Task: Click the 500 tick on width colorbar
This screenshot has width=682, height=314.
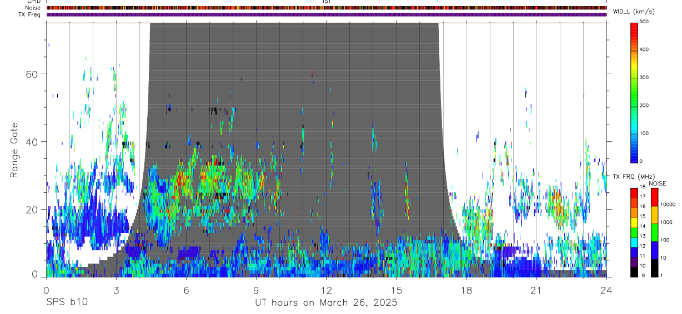Action: pyautogui.click(x=645, y=22)
